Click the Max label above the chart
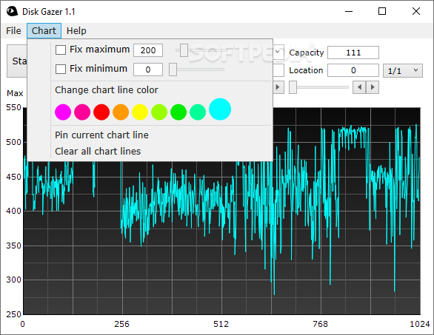 [15, 93]
